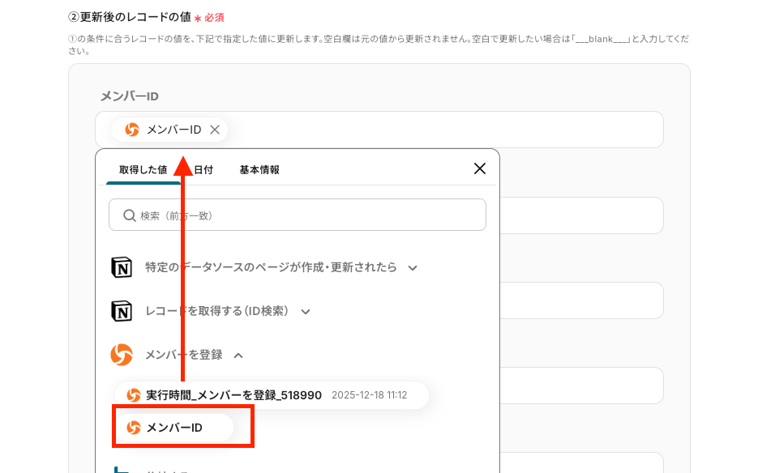Expand the レコードを取得する(ID検索) chevron
775x473 pixels.
[x=306, y=312]
